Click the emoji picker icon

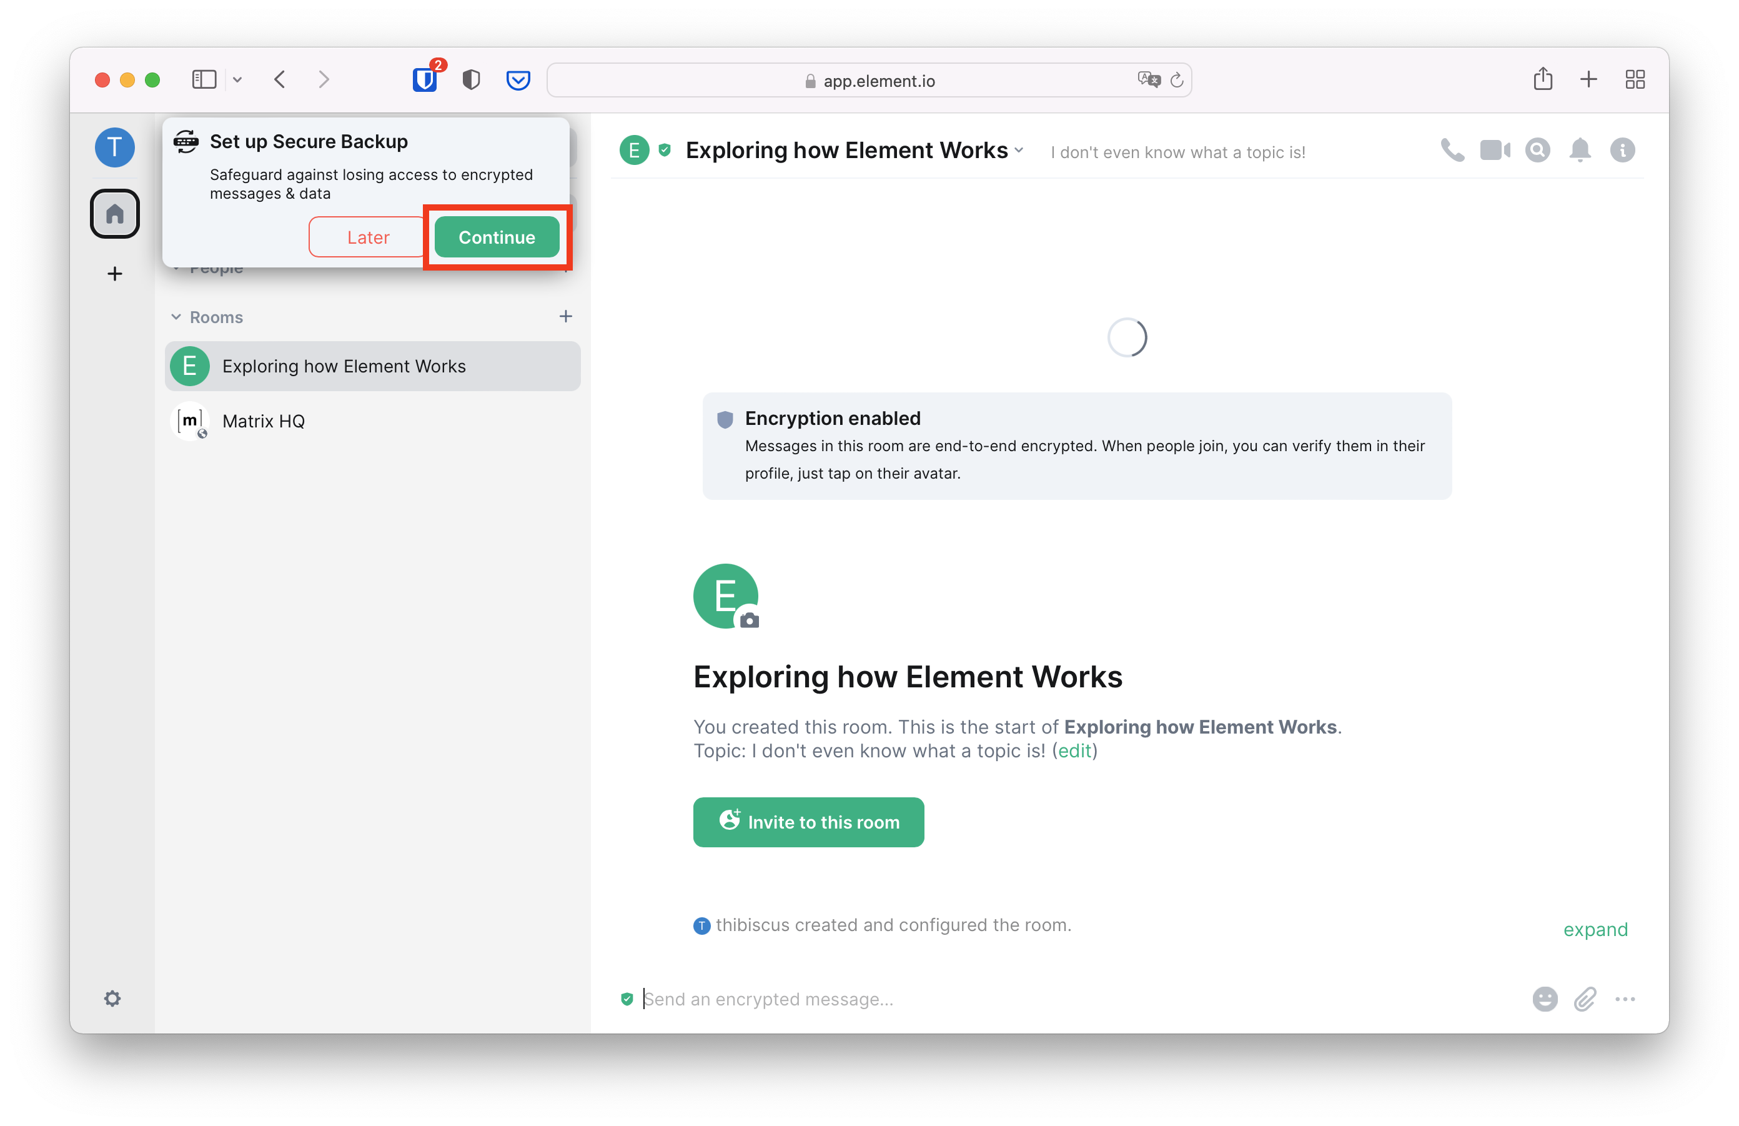1547,999
